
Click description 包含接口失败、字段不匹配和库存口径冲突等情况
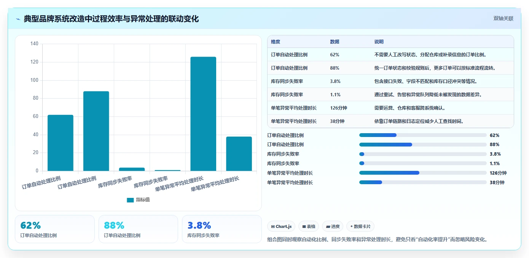pos(426,81)
